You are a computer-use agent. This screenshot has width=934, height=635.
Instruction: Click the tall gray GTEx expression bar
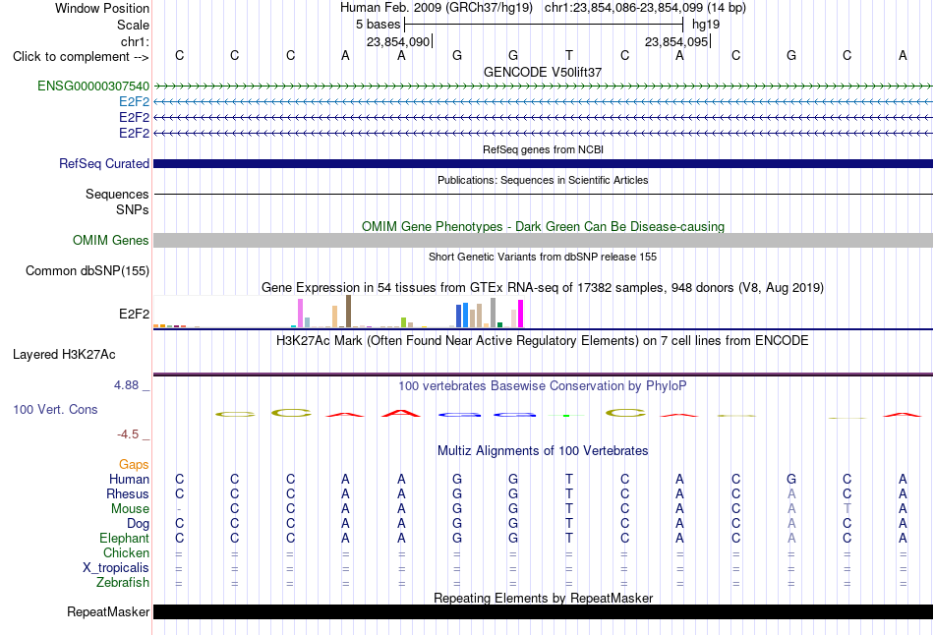click(x=494, y=313)
